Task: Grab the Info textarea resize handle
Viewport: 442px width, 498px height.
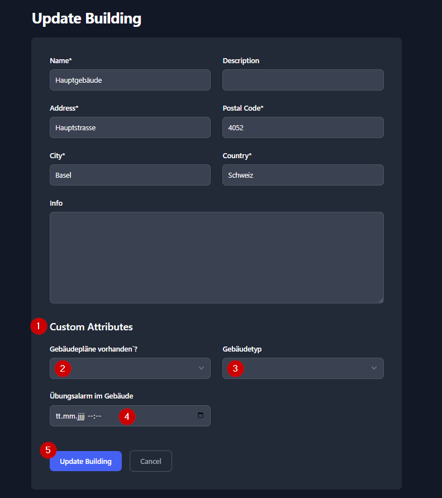Action: pos(381,300)
